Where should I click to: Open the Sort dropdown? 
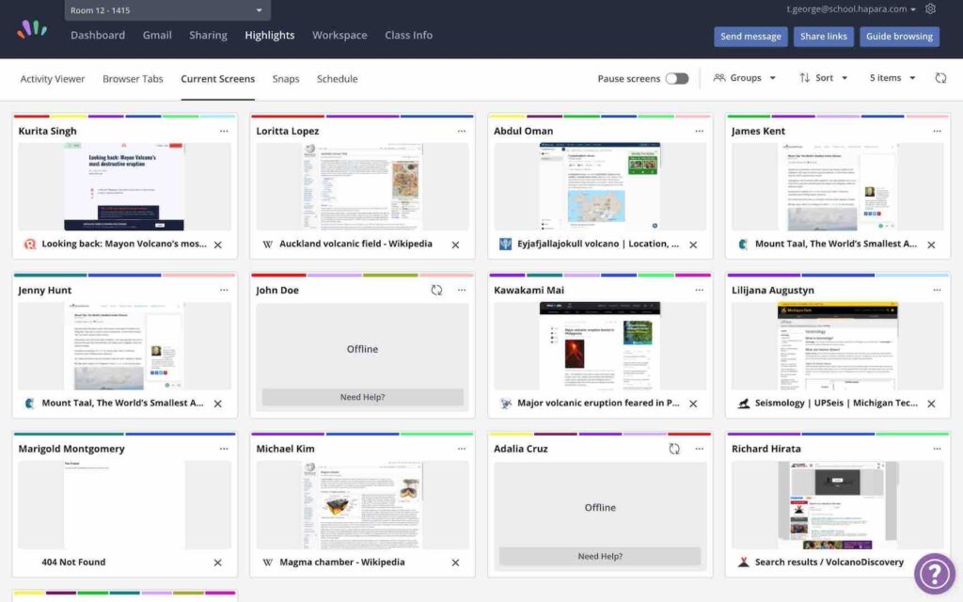click(x=824, y=78)
